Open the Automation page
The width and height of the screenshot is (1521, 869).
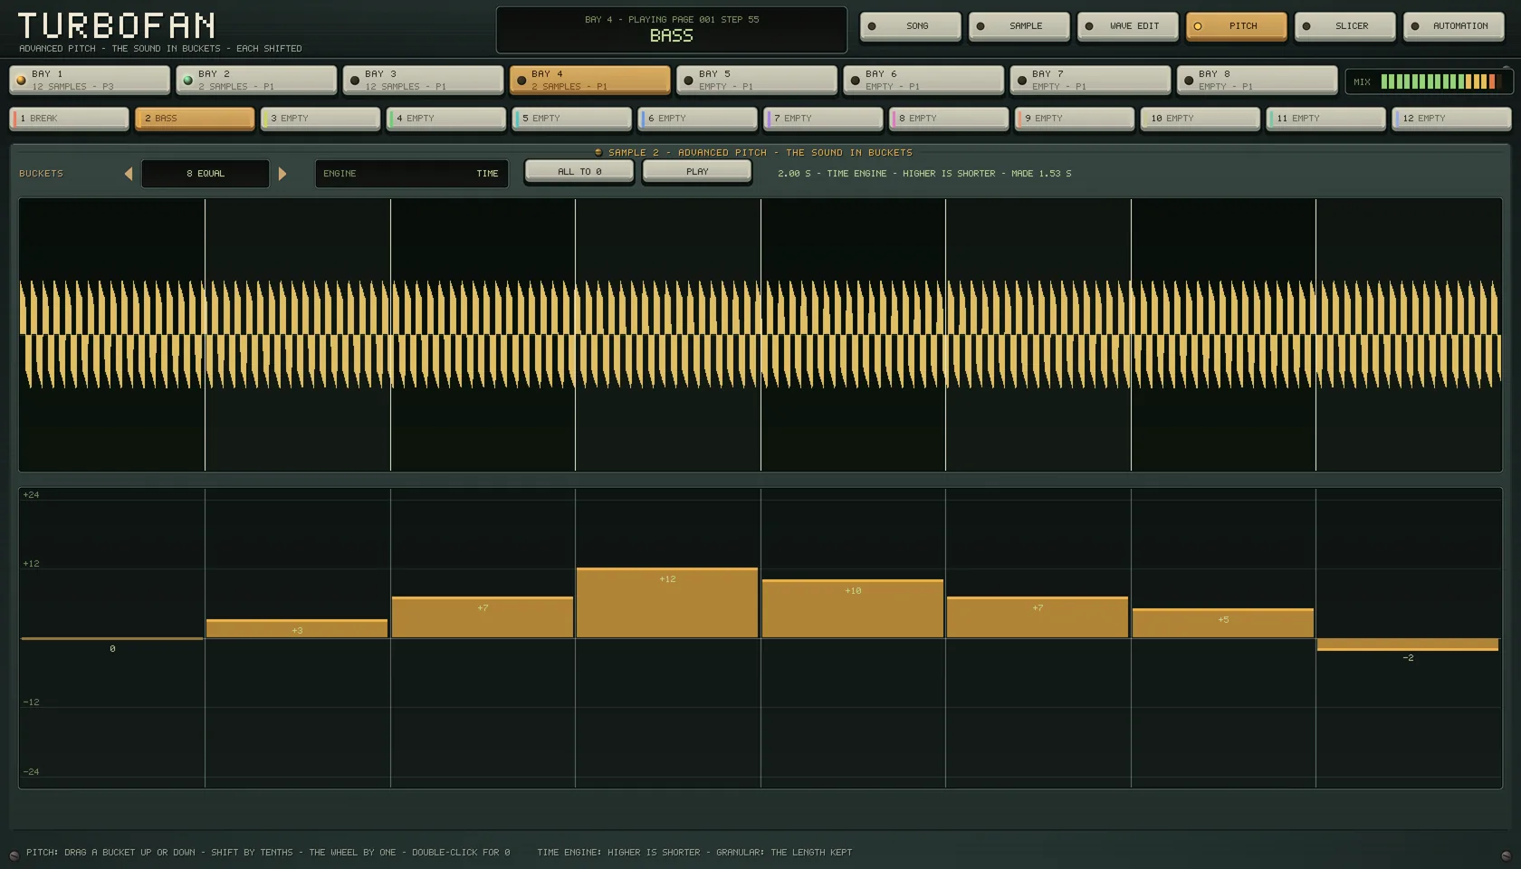[1453, 26]
